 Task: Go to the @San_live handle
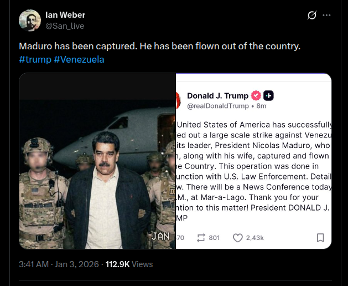point(65,25)
